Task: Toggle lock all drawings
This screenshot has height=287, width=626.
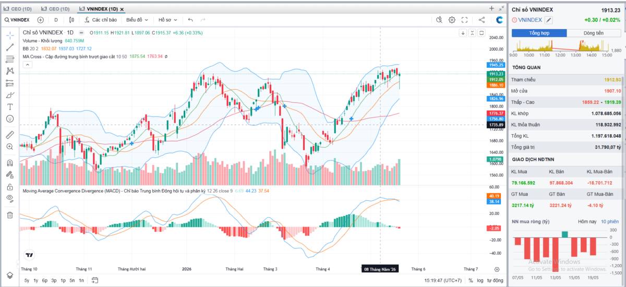Action: pos(10,186)
